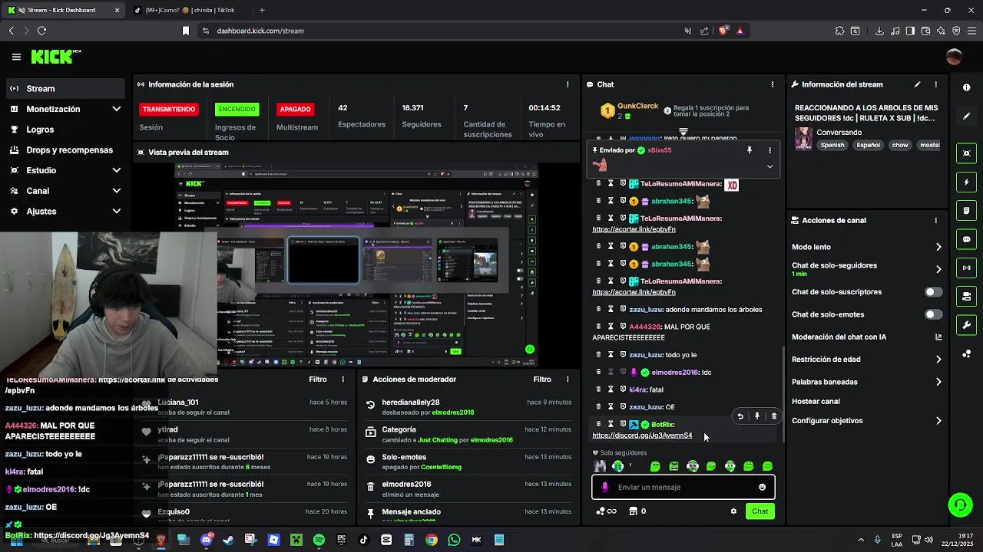Open Chat de solo-seguidores settings arrow
Viewport: 983px width, 552px height.
(938, 269)
